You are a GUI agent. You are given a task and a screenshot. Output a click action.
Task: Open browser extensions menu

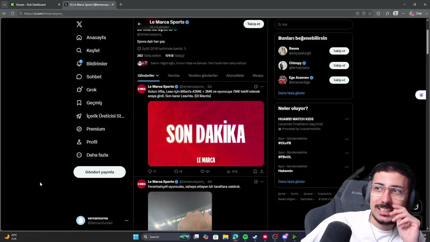point(378,13)
